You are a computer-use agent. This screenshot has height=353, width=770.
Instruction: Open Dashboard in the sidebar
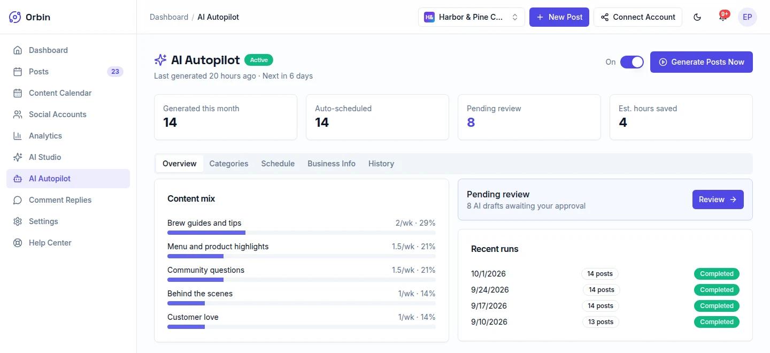[x=68, y=50]
